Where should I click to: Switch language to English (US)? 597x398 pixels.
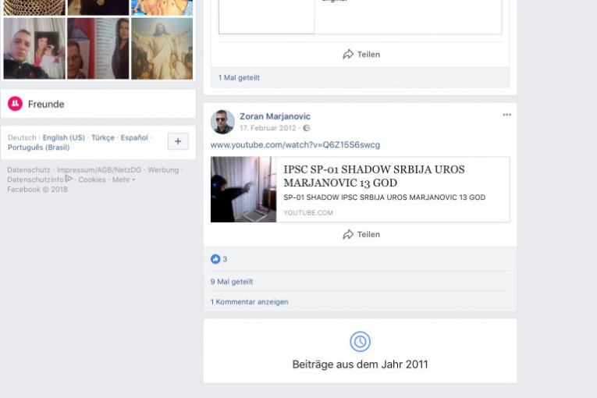tap(64, 137)
